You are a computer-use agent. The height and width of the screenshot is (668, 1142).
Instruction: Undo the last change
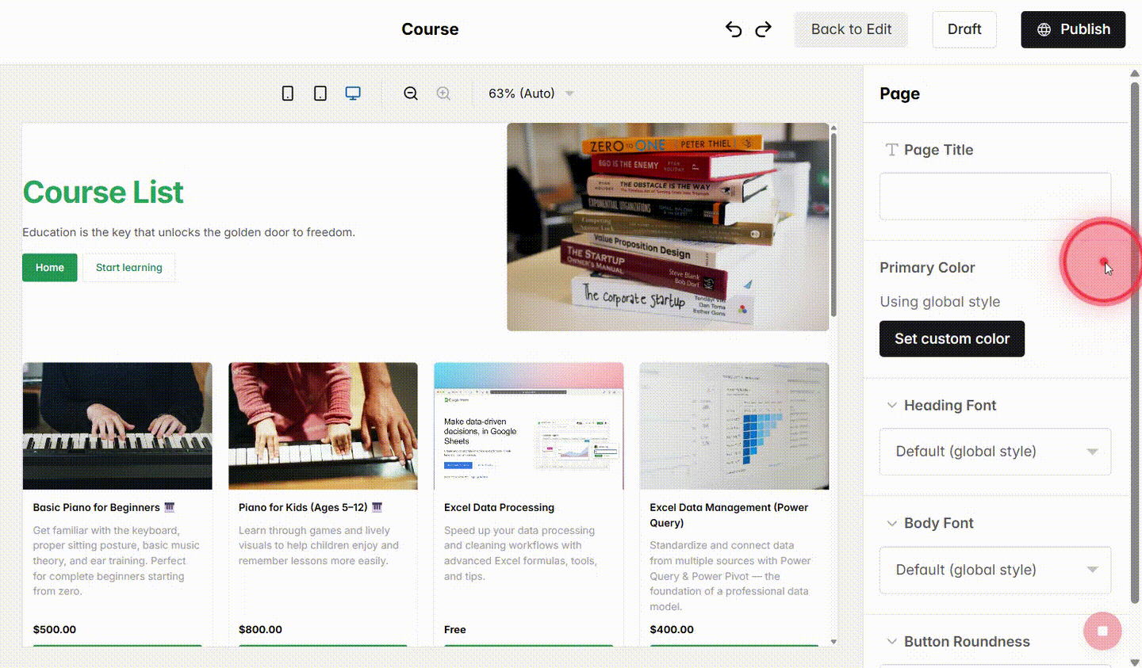point(734,29)
